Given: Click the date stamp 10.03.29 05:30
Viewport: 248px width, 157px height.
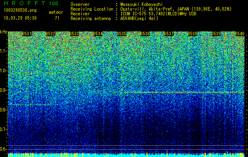Looking at the screenshot, I should click(x=20, y=18).
